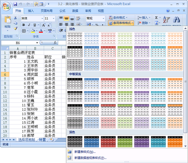Click the 条件格式 button

(118, 18)
